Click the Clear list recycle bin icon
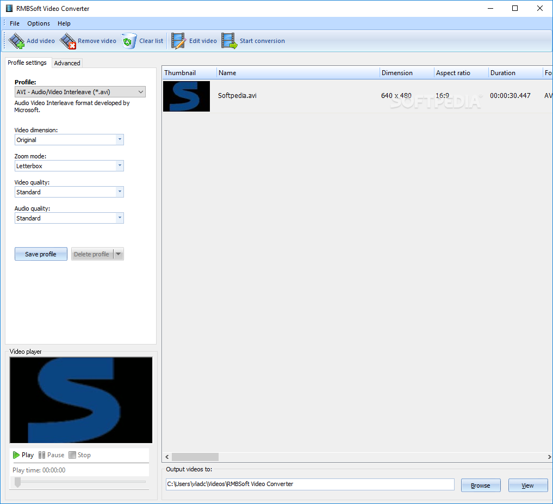This screenshot has width=553, height=504. pyautogui.click(x=129, y=41)
